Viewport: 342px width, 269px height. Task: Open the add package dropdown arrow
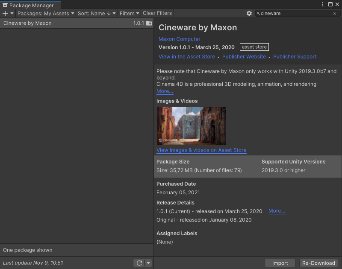pos(12,13)
